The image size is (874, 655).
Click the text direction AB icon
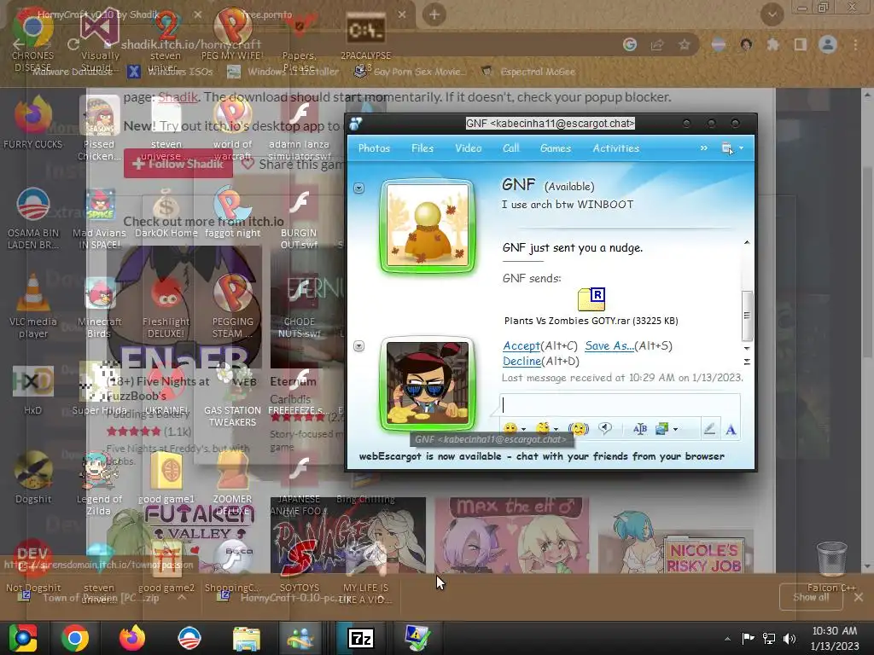pos(640,429)
